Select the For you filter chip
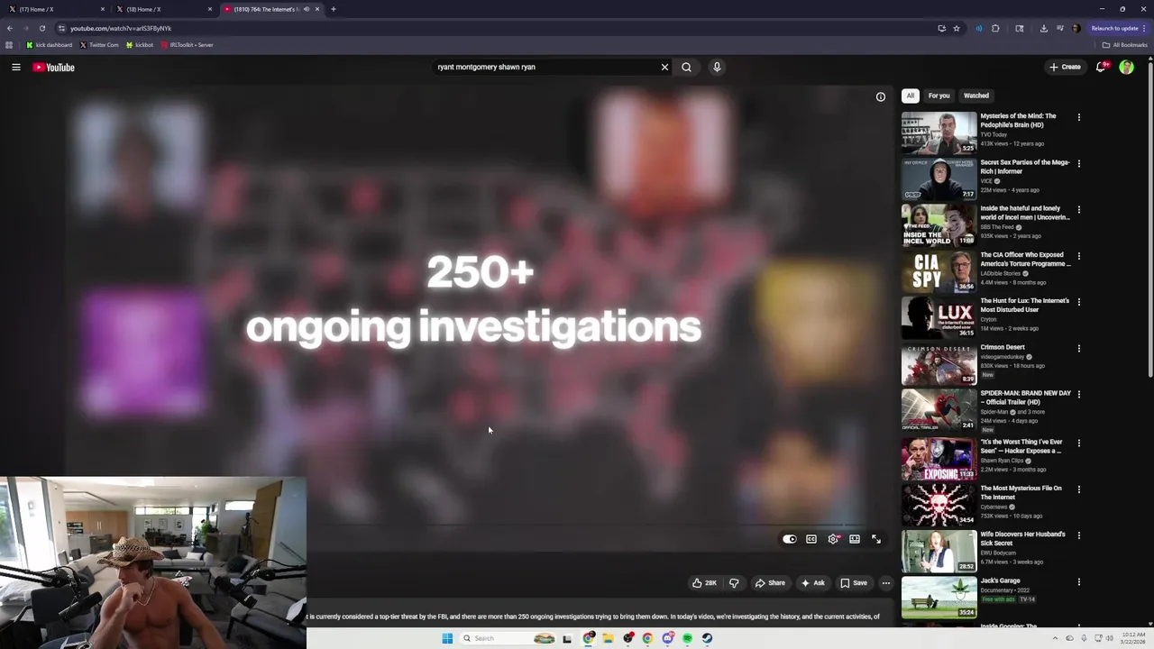Viewport: 1154px width, 649px height. (x=939, y=96)
